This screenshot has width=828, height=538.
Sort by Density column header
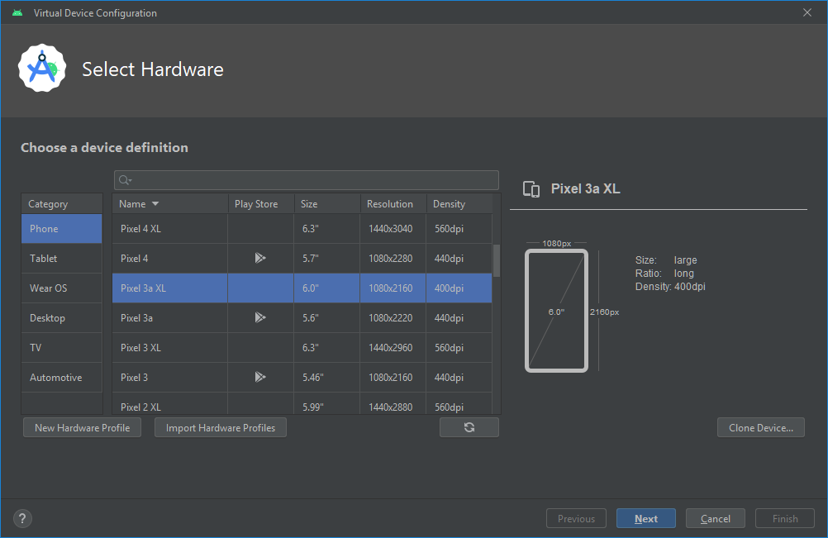click(459, 204)
